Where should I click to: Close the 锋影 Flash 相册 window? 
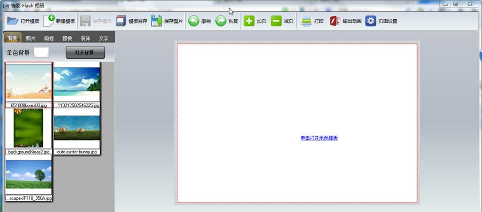(x=470, y=4)
